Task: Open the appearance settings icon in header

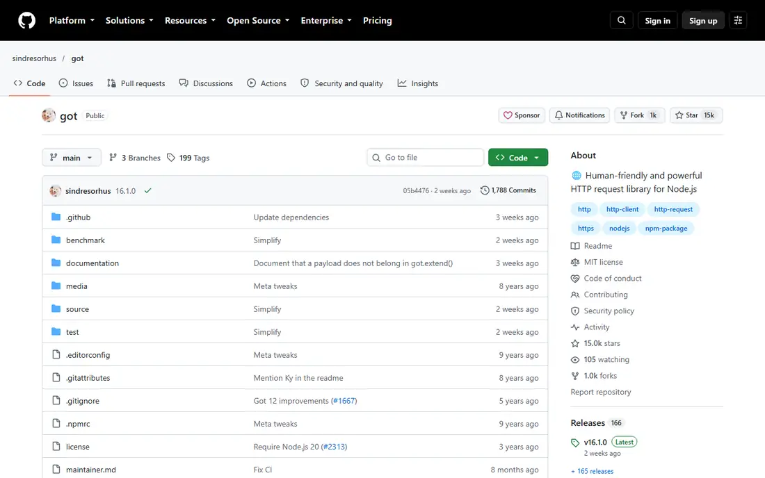Action: (738, 20)
